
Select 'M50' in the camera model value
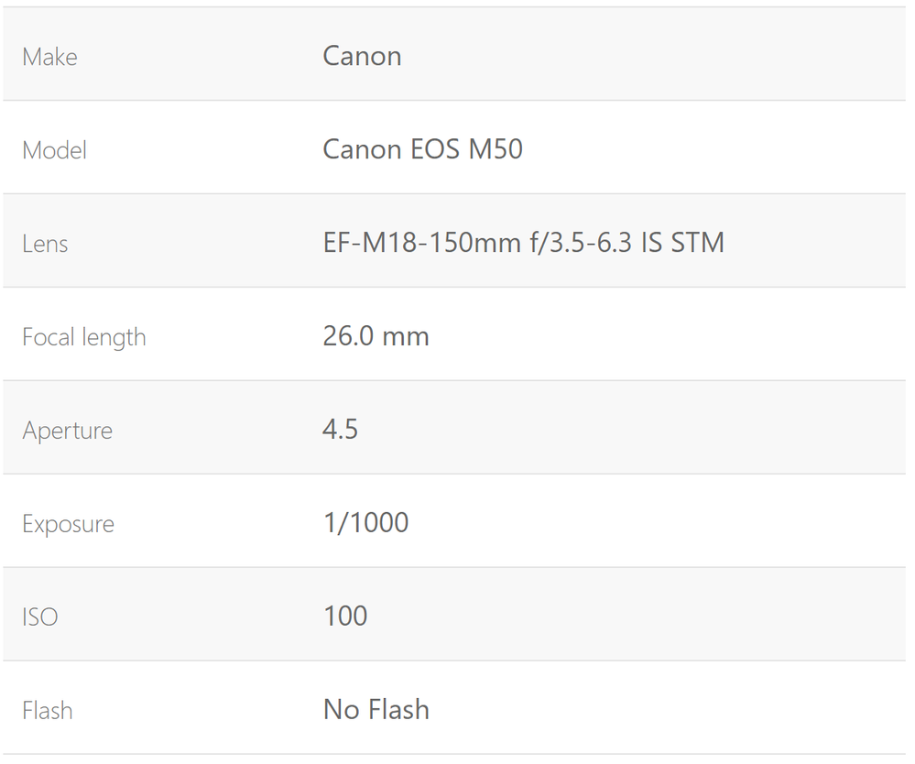(496, 149)
